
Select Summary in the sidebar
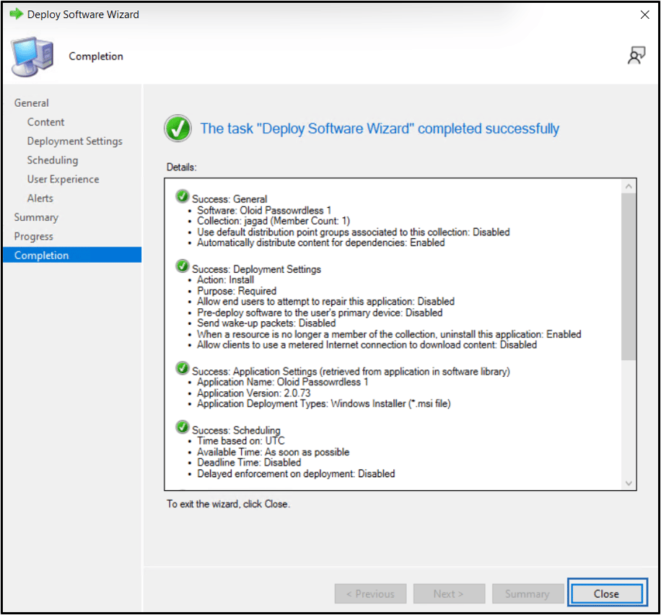tap(36, 218)
